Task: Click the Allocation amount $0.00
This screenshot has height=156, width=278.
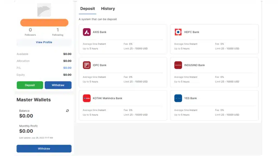Action: click(x=67, y=61)
